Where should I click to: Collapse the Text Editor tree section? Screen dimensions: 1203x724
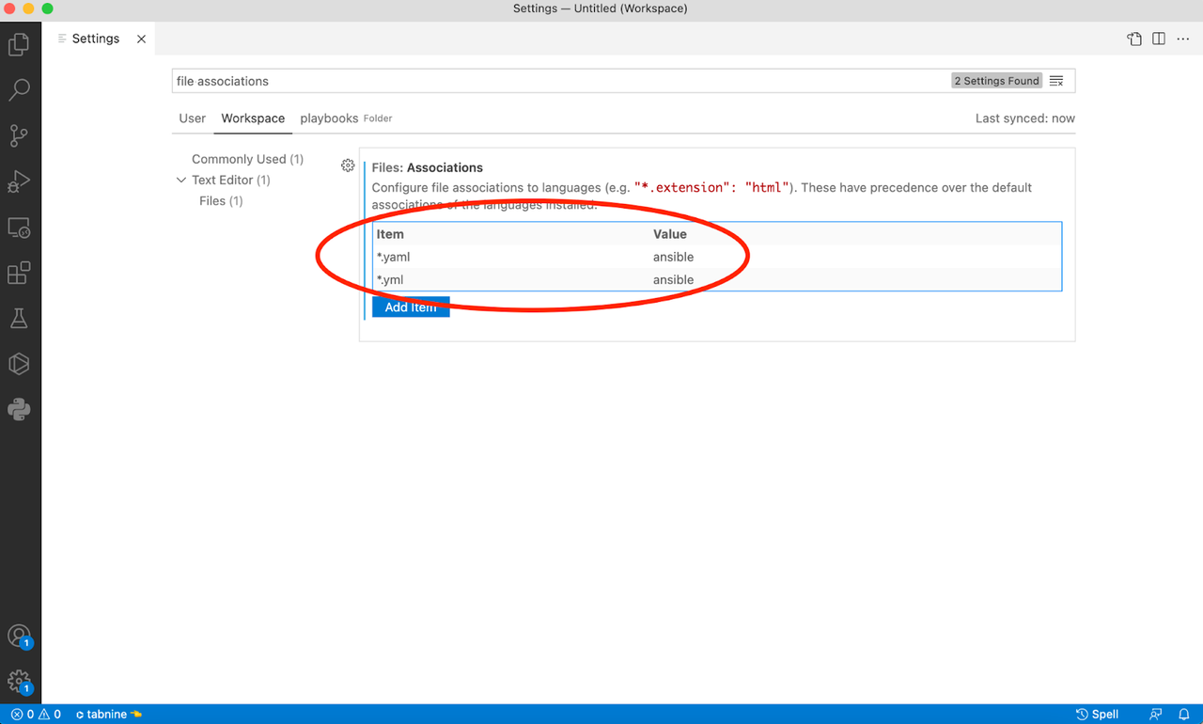tap(181, 180)
